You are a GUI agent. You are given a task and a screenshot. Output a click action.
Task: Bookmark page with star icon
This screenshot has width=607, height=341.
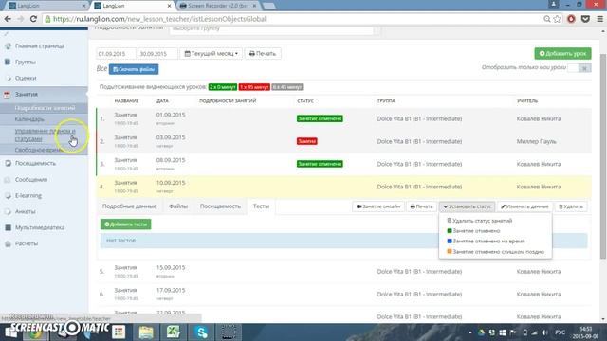point(557,19)
